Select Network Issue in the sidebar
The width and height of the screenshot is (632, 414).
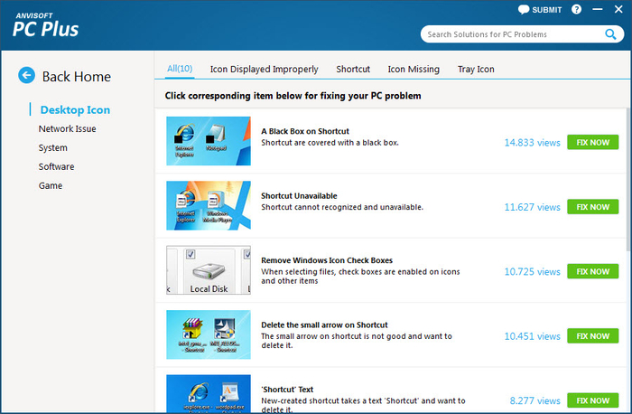coord(67,128)
